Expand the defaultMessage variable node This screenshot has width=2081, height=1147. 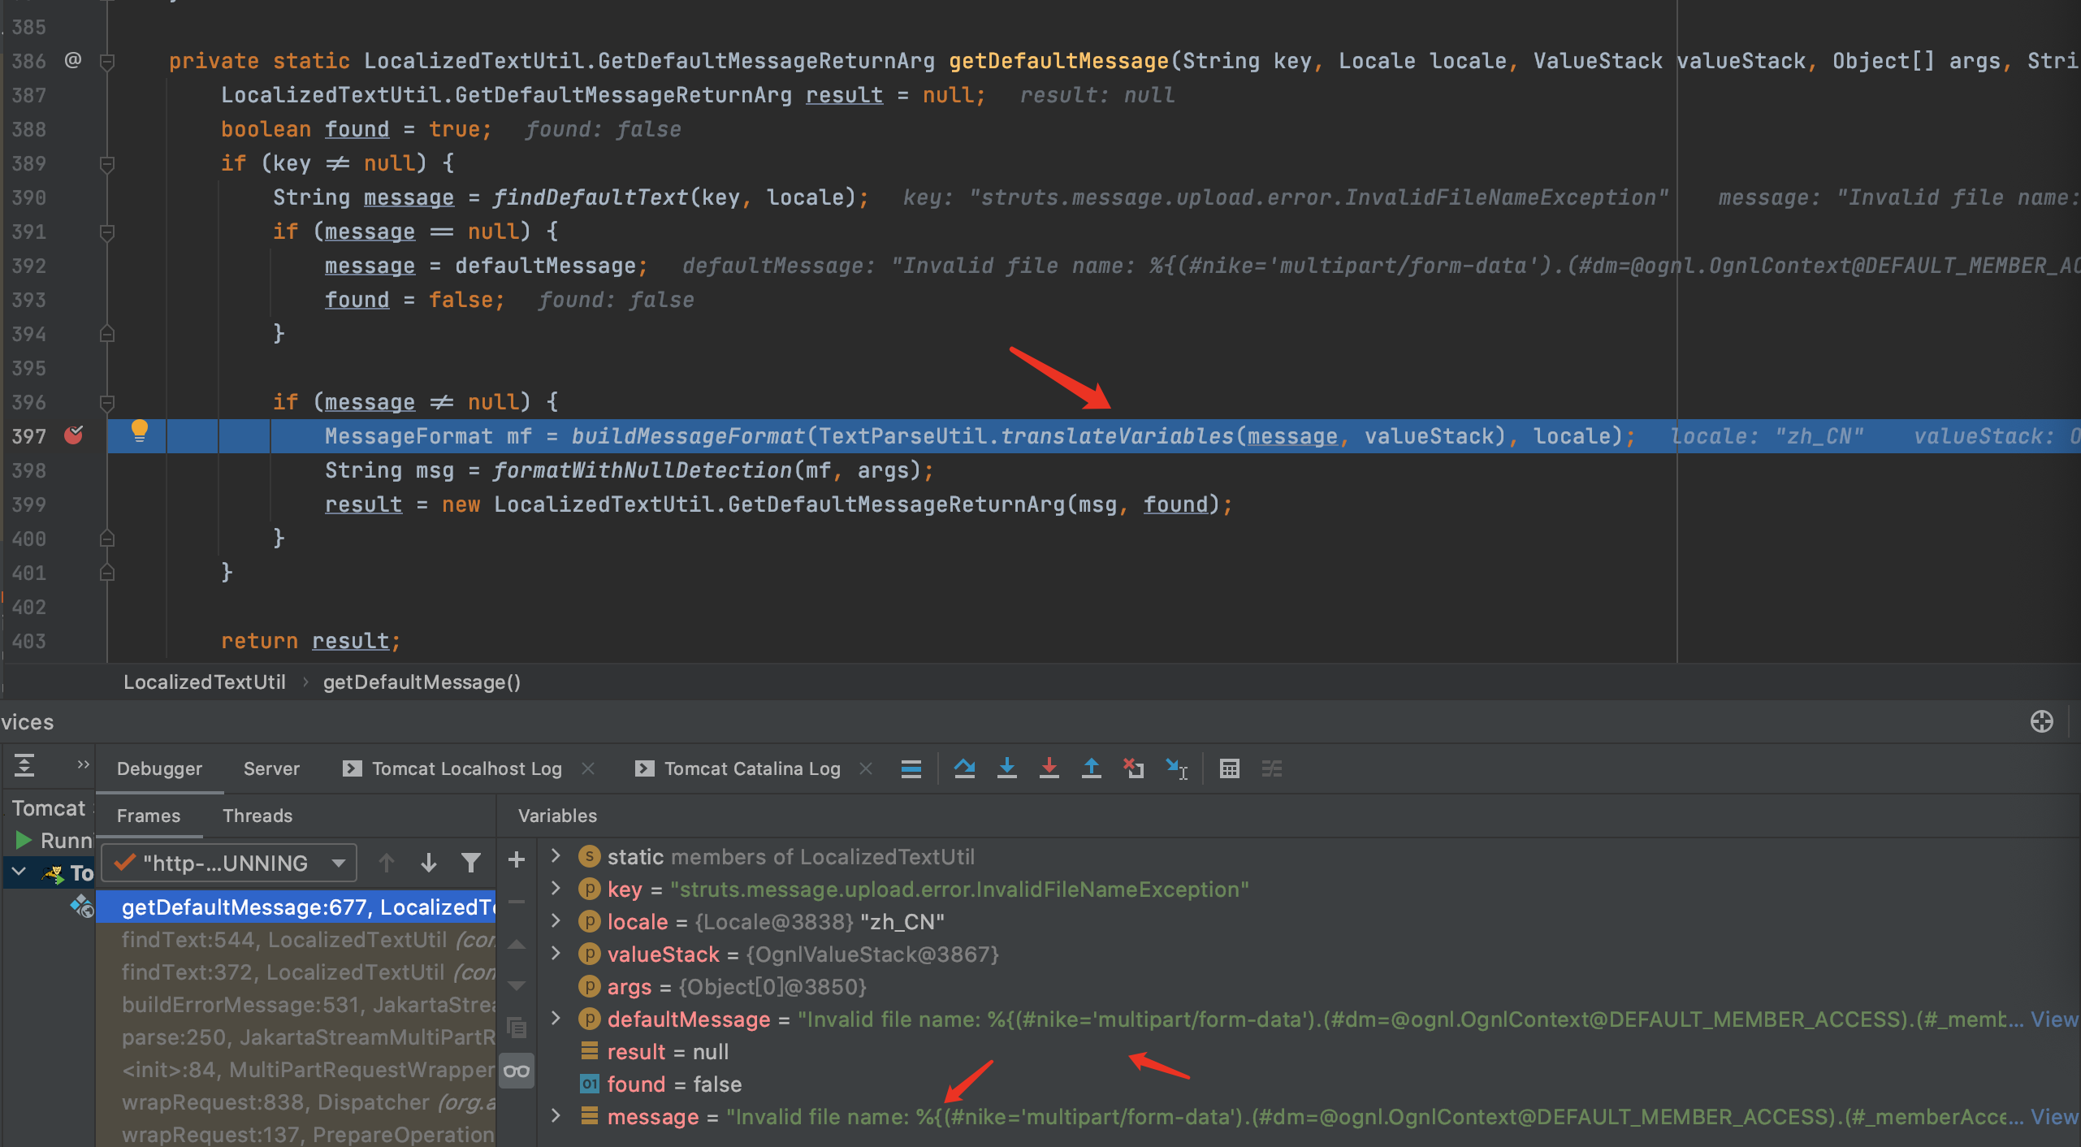click(556, 1019)
